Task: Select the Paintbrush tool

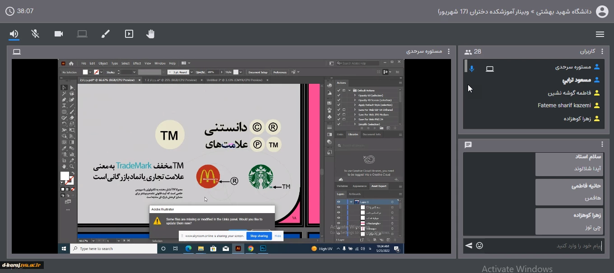Action: point(72,112)
